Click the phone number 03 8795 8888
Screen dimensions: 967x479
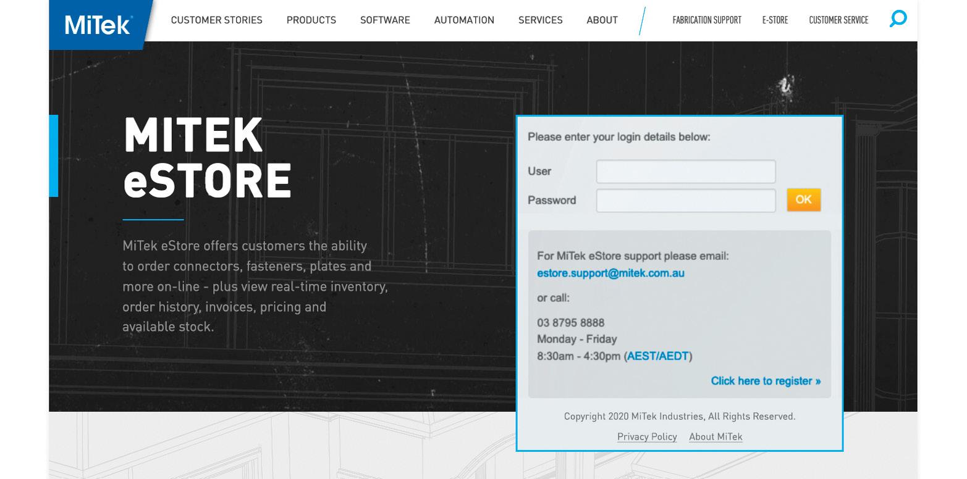(x=570, y=323)
